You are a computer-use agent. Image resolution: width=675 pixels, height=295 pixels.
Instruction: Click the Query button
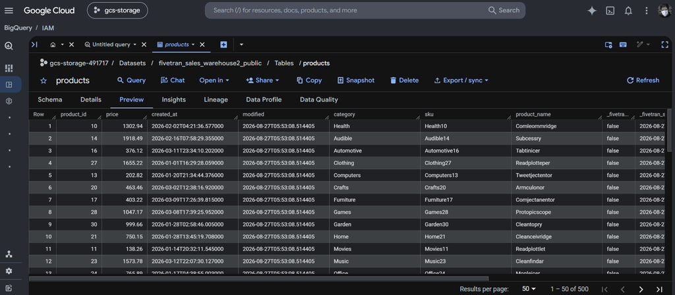click(x=131, y=81)
